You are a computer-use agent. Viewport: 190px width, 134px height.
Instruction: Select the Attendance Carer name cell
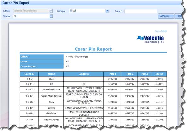coord(51,90)
